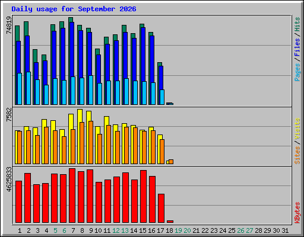Click the orange sites bar for day 9
Screen dimensions: 304x237
[x=91, y=142]
